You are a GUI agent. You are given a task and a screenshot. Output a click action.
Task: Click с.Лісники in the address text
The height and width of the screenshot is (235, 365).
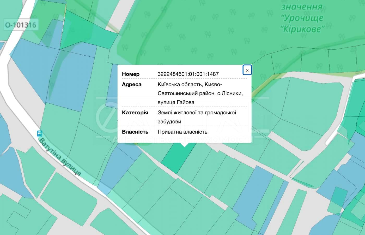(x=230, y=93)
